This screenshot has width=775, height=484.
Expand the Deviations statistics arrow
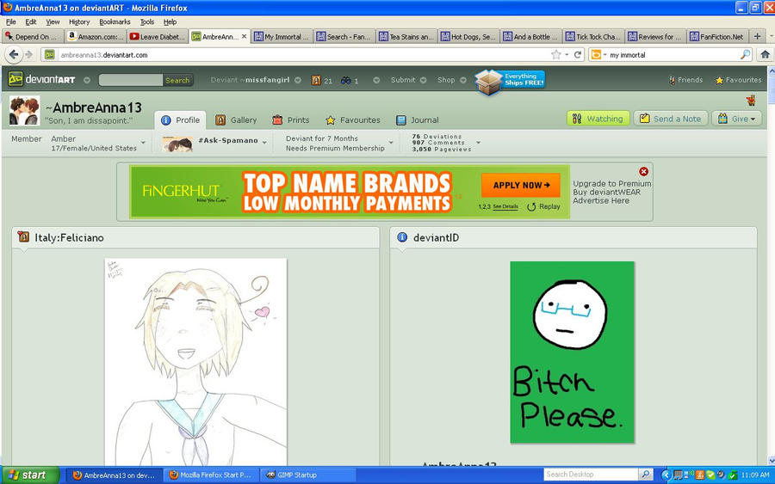tap(478, 143)
